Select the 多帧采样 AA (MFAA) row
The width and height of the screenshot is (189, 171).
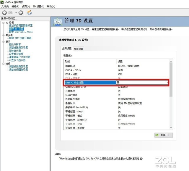pyautogui.click(x=116, y=107)
